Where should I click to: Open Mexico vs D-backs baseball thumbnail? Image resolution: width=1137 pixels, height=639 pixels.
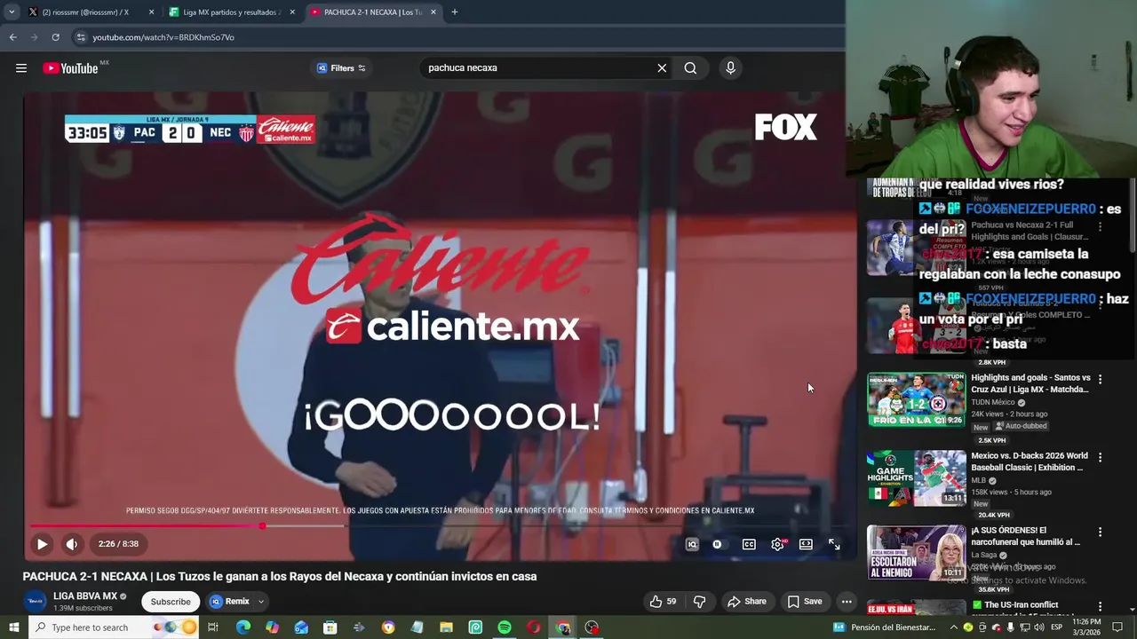point(916,478)
